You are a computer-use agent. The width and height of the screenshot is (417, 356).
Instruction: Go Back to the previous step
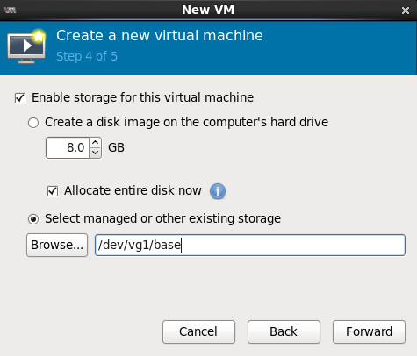coord(284,331)
